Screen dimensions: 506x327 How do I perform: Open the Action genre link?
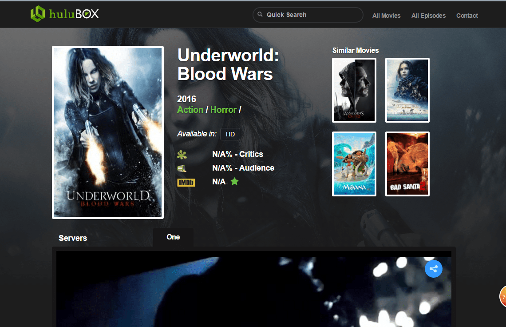coord(190,110)
